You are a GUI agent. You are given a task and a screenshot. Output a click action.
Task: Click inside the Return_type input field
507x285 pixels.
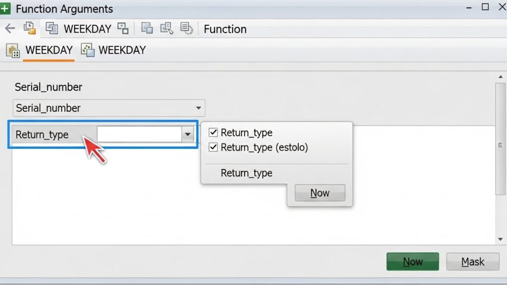pyautogui.click(x=139, y=134)
